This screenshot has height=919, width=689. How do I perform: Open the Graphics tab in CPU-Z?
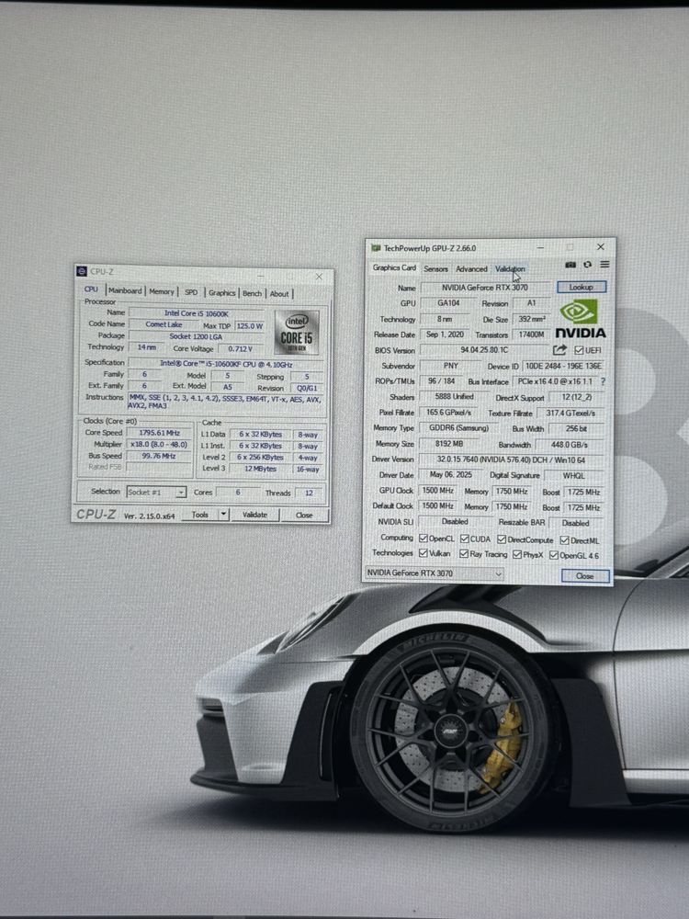coord(222,292)
